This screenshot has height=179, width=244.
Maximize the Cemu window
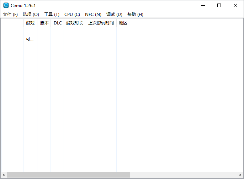(x=219, y=5)
